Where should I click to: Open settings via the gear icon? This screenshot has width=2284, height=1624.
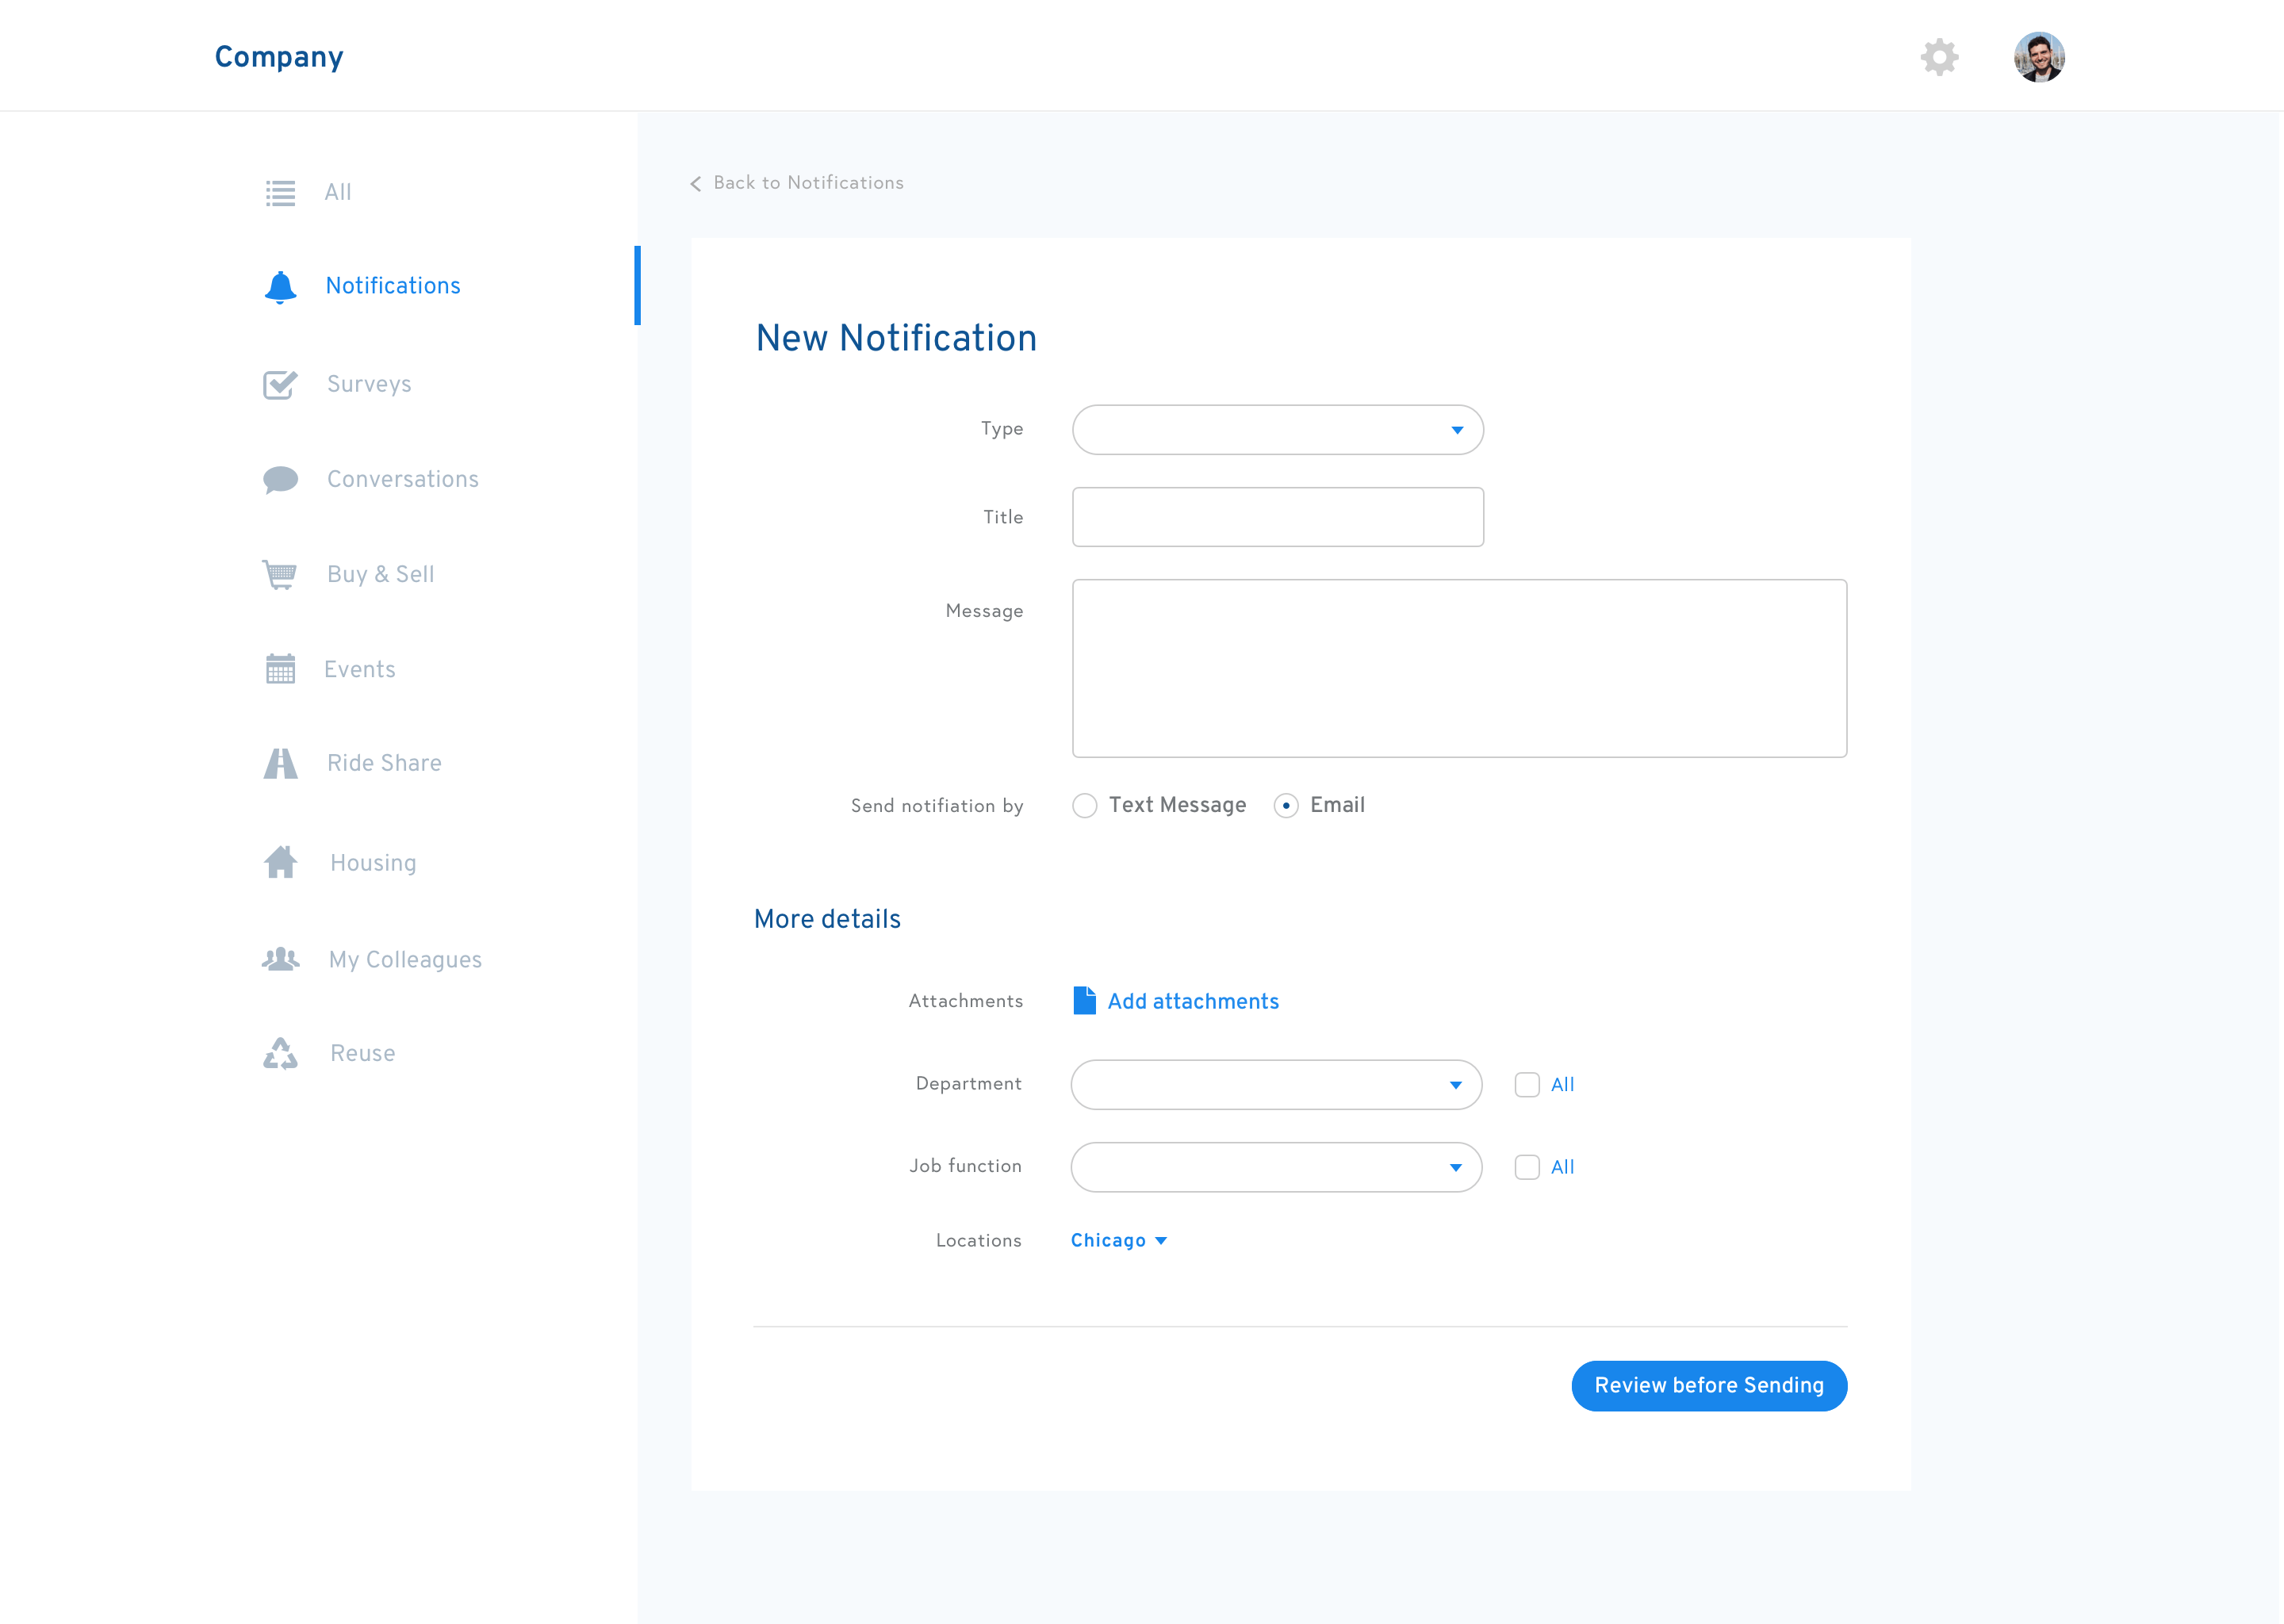click(x=1939, y=57)
